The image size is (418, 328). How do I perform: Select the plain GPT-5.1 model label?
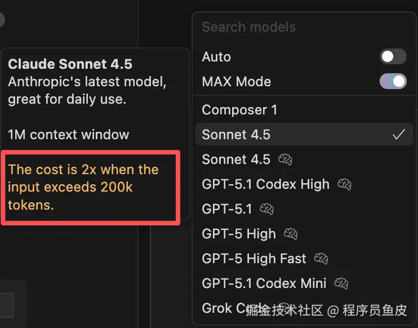click(227, 209)
